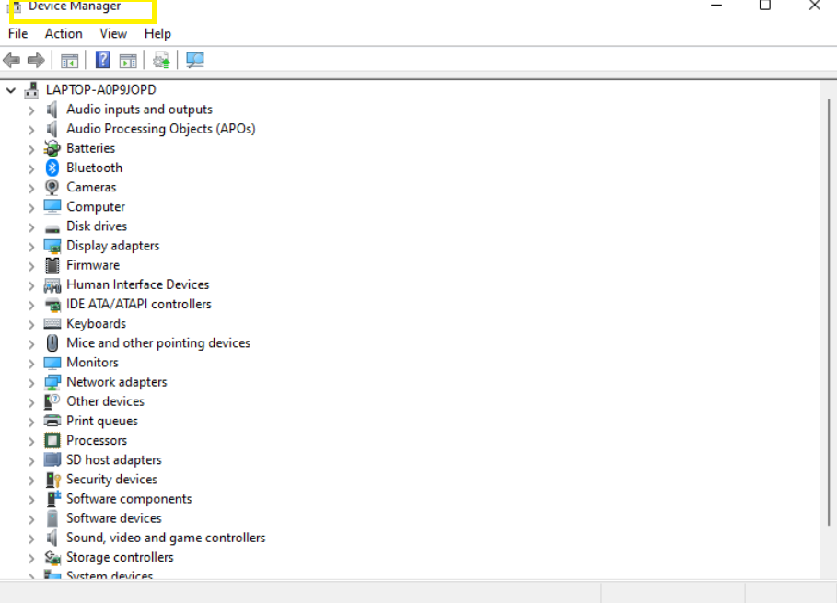Expand the Cameras chevron
This screenshot has height=603, width=837.
point(31,189)
